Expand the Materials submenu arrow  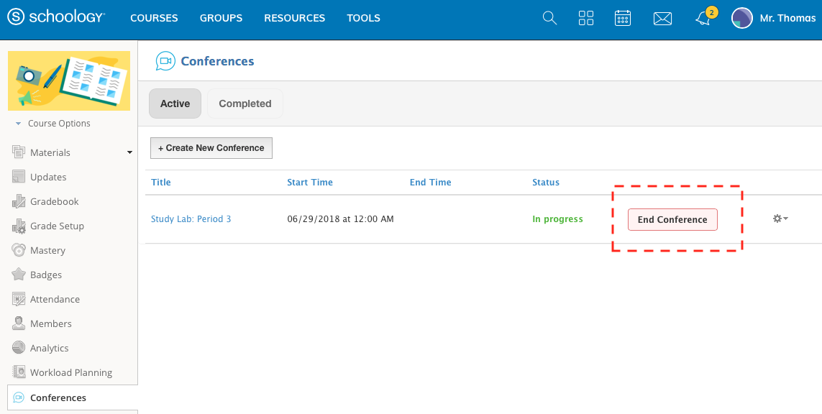[x=129, y=152]
